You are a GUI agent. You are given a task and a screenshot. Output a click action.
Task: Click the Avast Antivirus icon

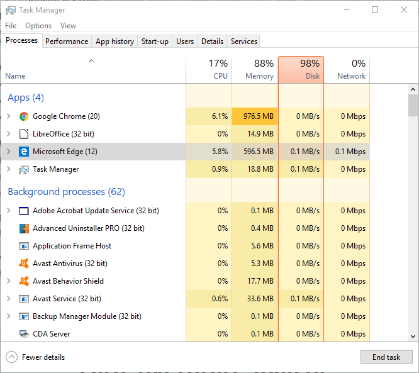point(24,264)
